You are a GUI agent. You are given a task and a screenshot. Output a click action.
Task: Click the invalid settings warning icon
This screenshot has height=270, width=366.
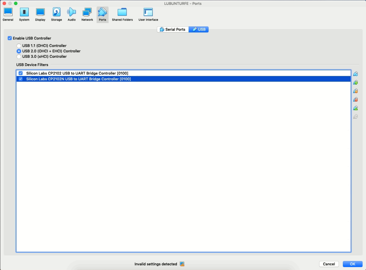point(182,264)
